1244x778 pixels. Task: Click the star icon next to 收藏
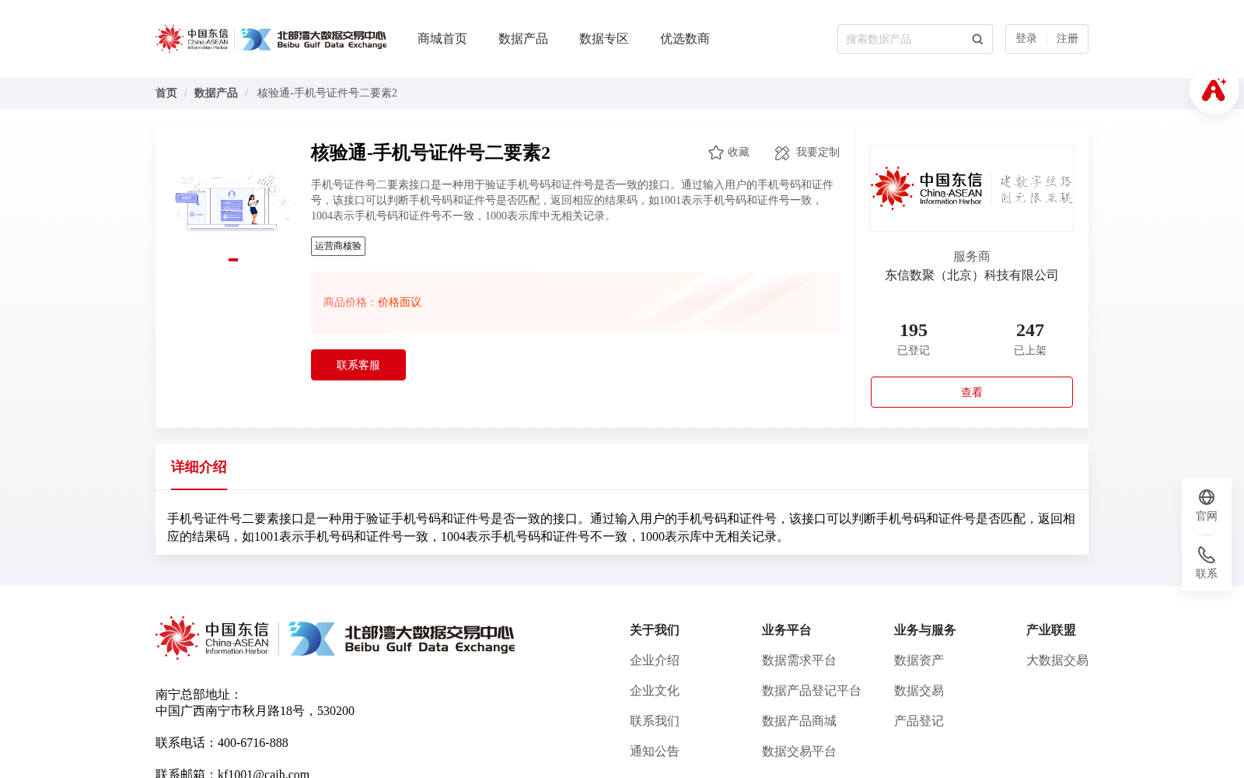716,152
